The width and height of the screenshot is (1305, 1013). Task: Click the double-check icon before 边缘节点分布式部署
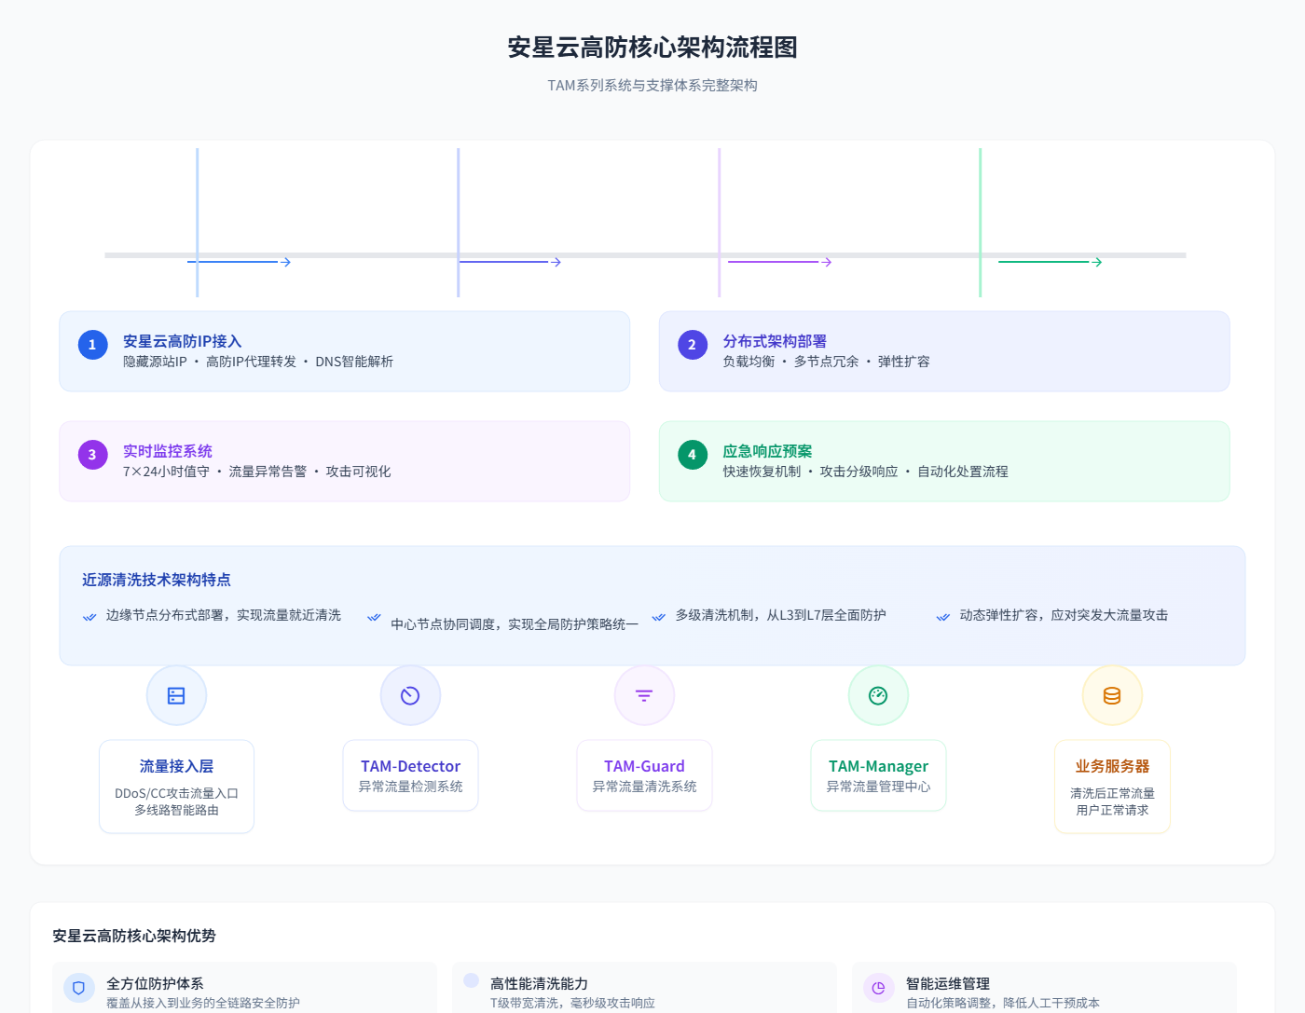click(89, 617)
